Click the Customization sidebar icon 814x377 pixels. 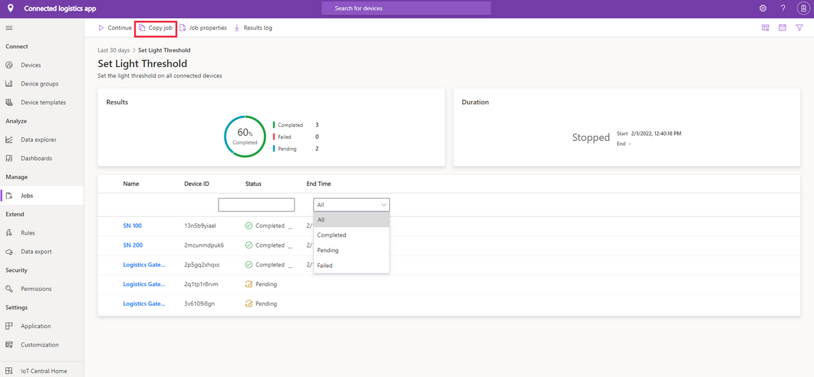click(x=9, y=345)
